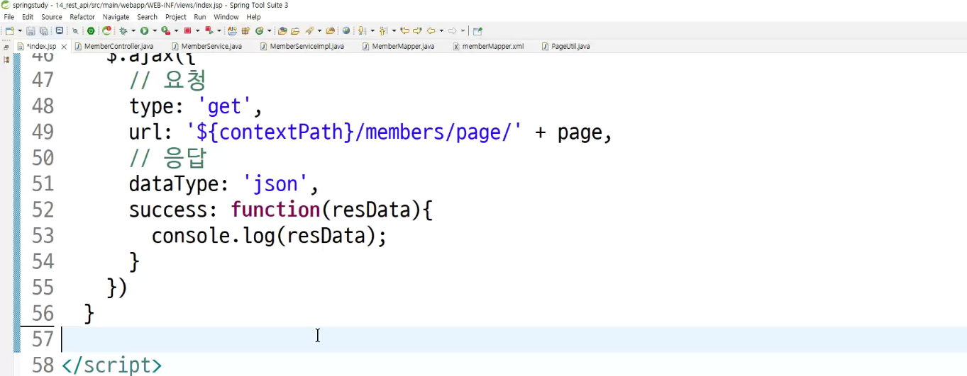
Task: Open the Edit menu
Action: tap(28, 17)
